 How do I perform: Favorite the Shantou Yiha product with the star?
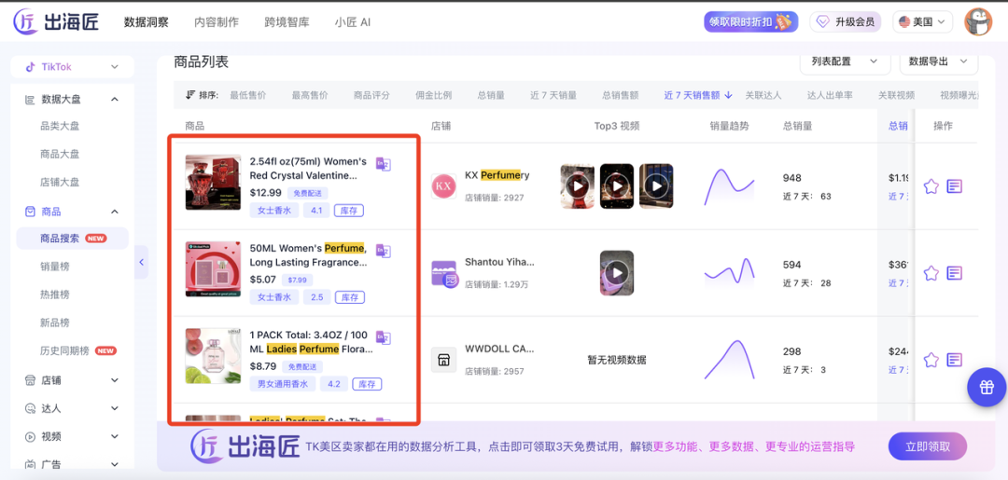pyautogui.click(x=931, y=273)
